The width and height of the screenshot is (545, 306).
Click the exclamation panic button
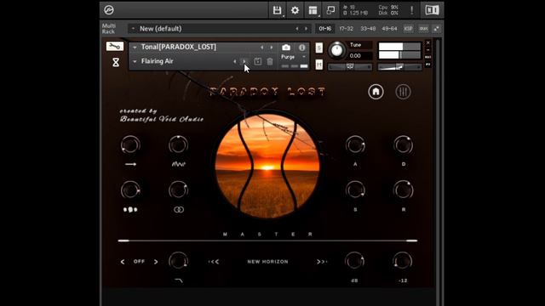pos(412,10)
